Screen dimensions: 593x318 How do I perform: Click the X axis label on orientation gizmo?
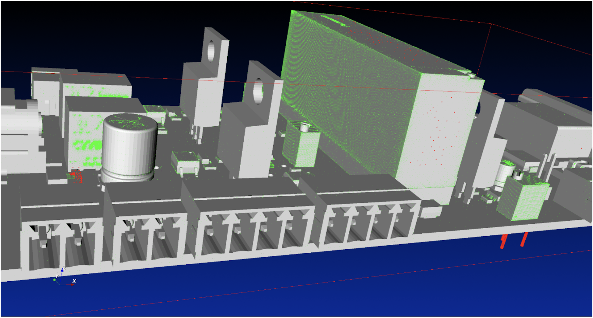tap(74, 281)
